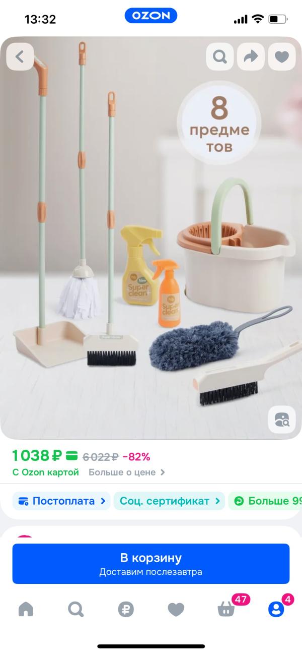Open Search tab in bottom navigation

(76, 610)
